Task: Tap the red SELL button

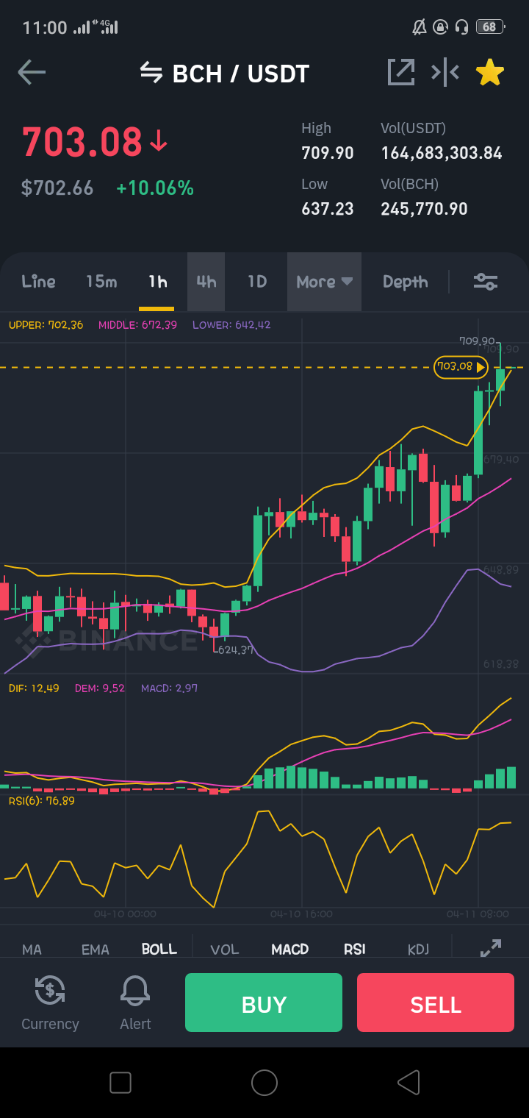Action: 436,1003
